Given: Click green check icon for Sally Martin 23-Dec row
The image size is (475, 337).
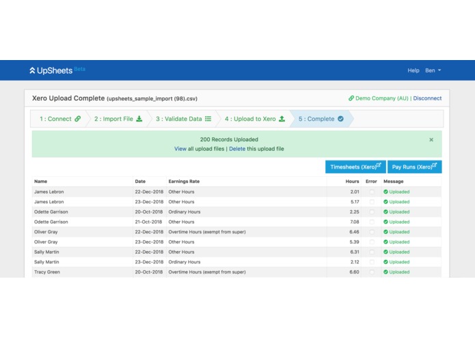Looking at the screenshot, I should (385, 262).
